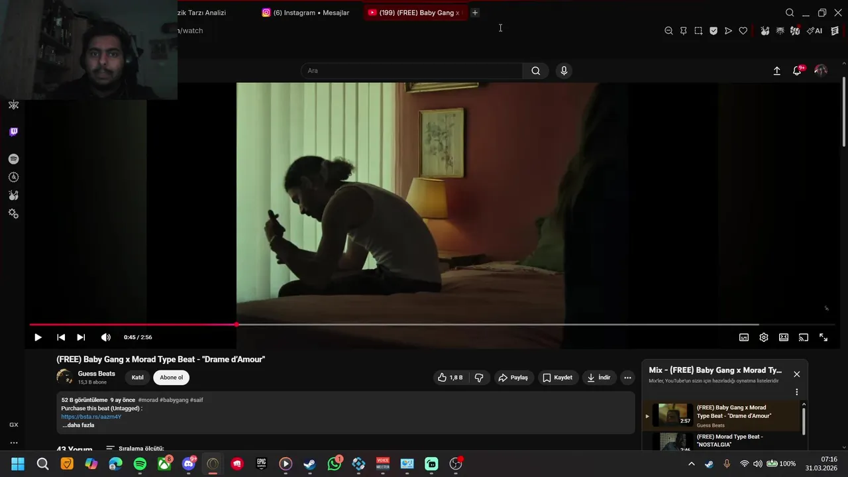Switch to the Instagram Mesajlar tab
Screen dimensions: 848x477
click(305, 13)
